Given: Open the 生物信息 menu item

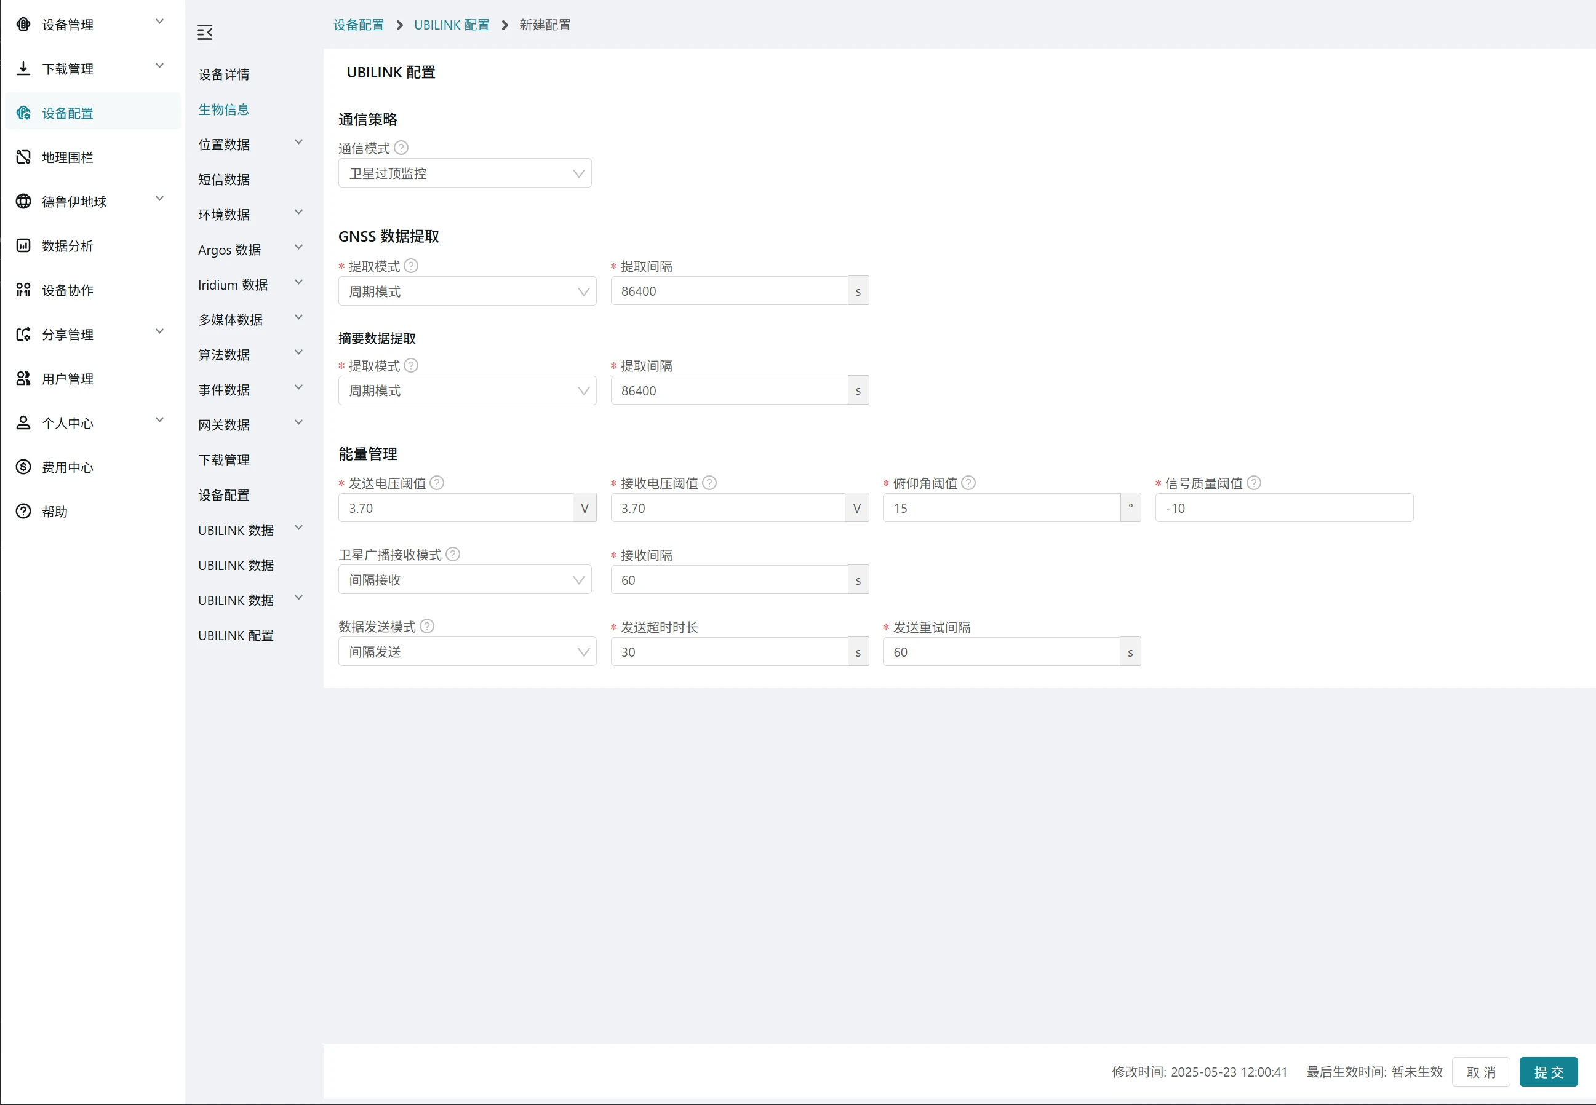Looking at the screenshot, I should (x=224, y=109).
